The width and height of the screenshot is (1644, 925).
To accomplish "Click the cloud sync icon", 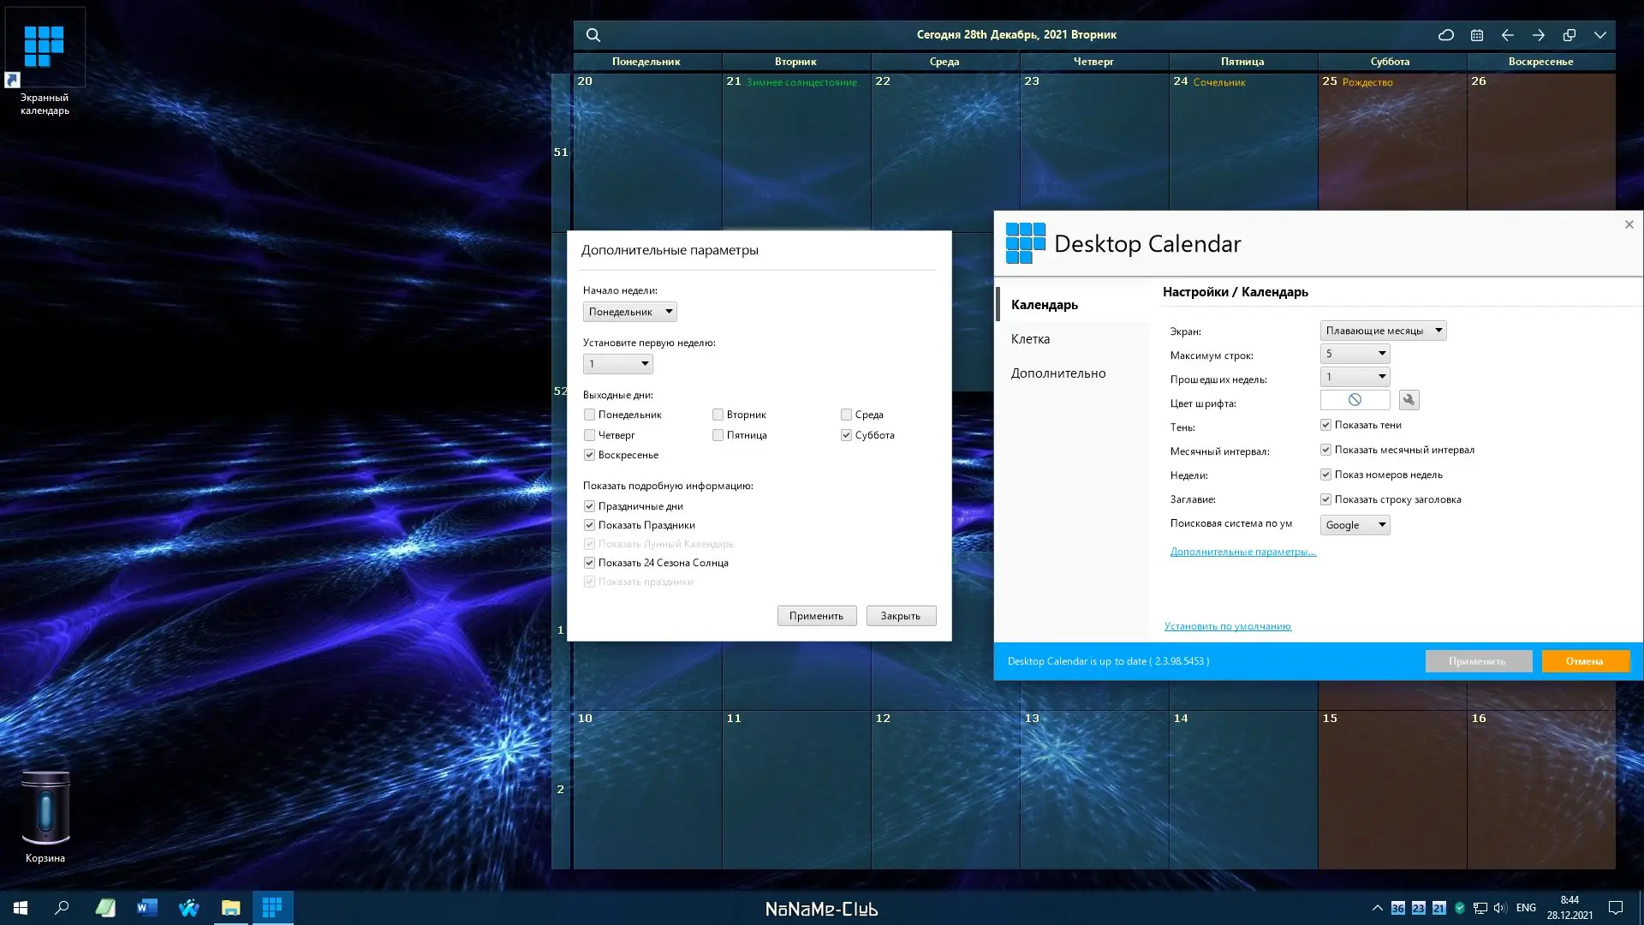I will pos(1445,35).
